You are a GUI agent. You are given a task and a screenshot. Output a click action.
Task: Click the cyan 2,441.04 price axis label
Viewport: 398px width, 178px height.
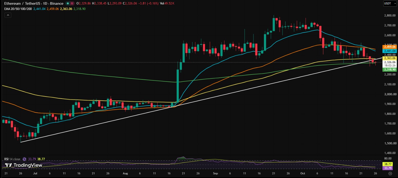pos(390,51)
